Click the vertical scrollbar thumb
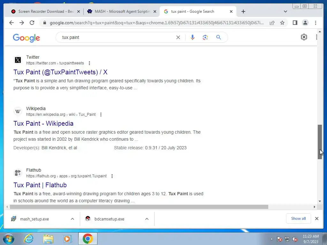This screenshot has width=327, height=245. 320,142
